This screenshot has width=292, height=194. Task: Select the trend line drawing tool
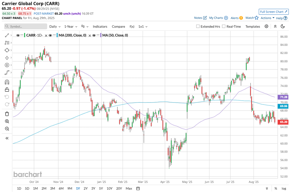7,35
